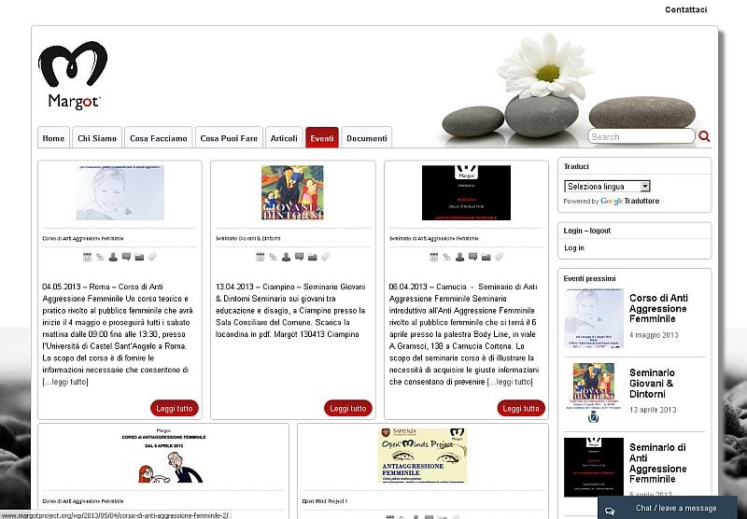747x519 pixels.
Task: Click calendar icon in first event card
Action: point(88,256)
